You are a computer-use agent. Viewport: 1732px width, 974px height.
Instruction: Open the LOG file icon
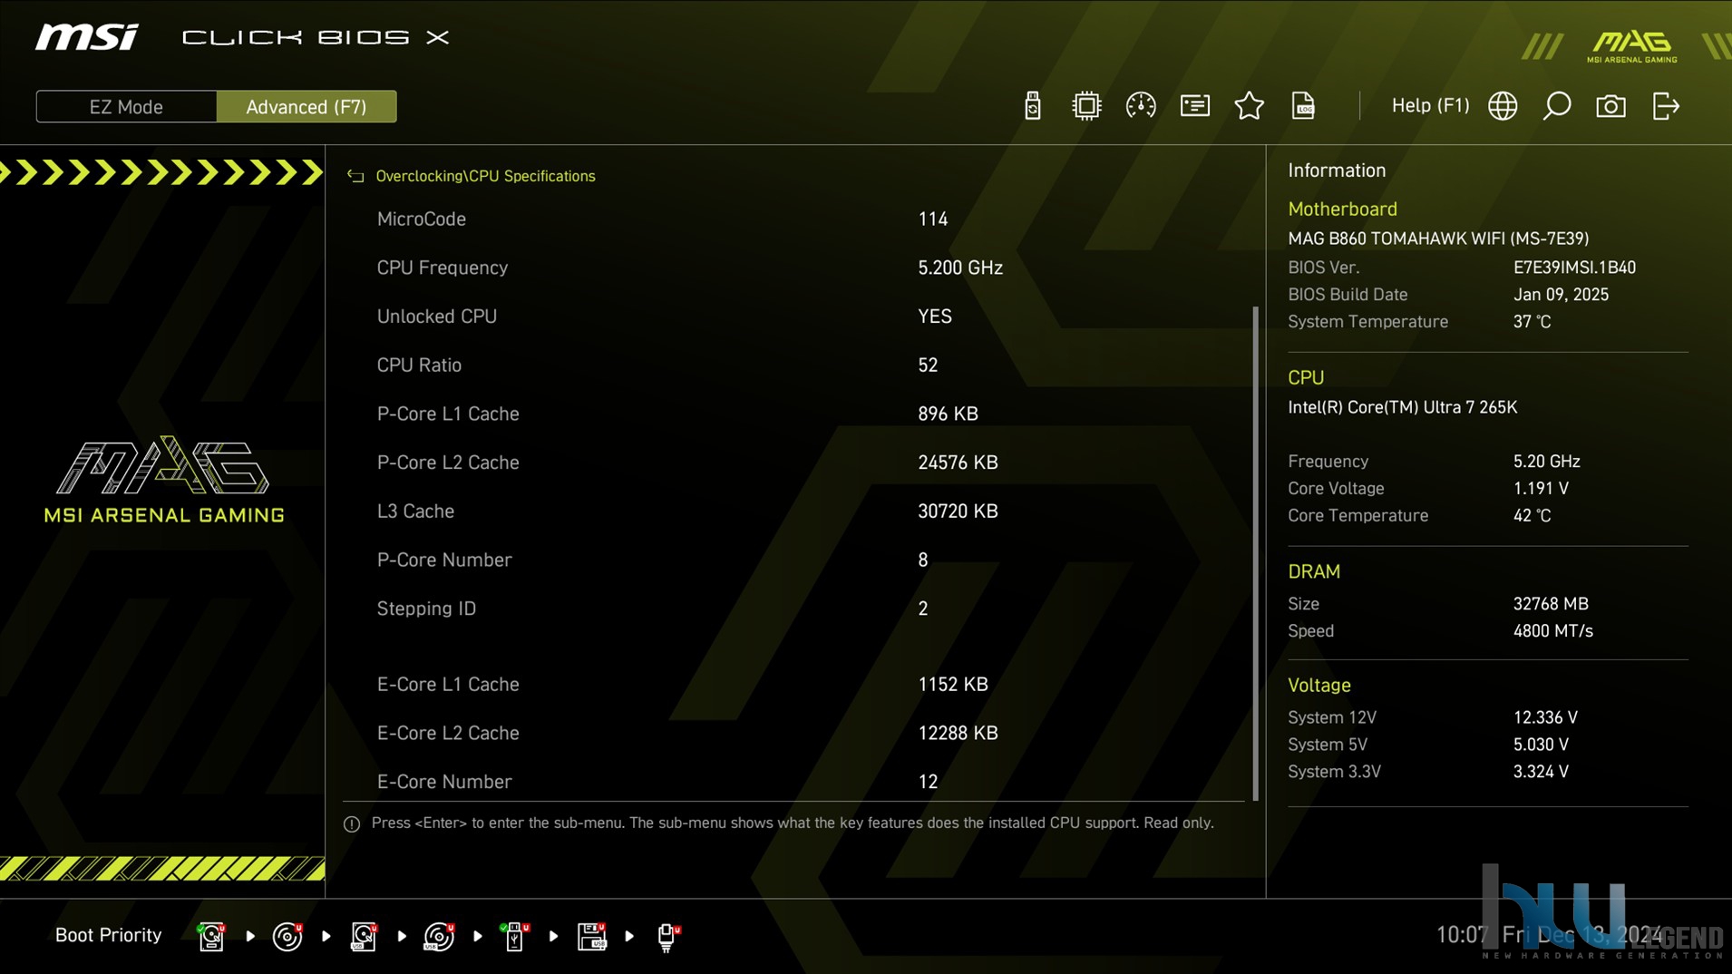click(x=1303, y=106)
